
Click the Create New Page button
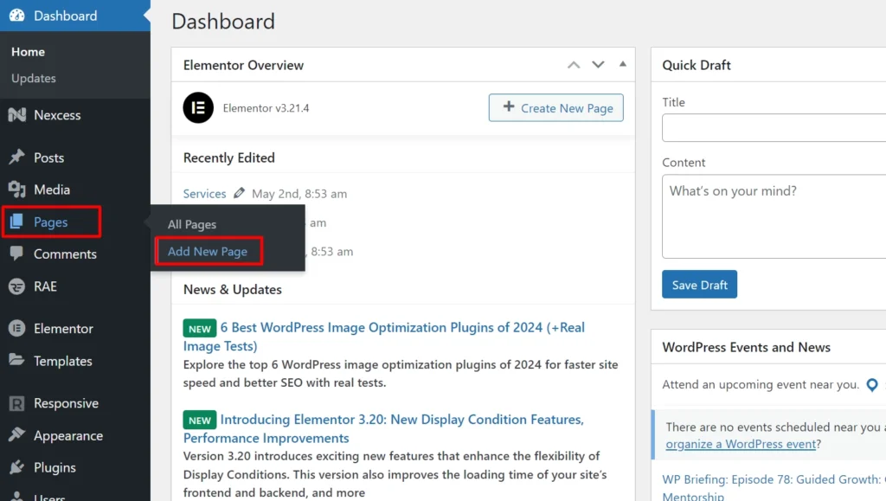click(556, 107)
